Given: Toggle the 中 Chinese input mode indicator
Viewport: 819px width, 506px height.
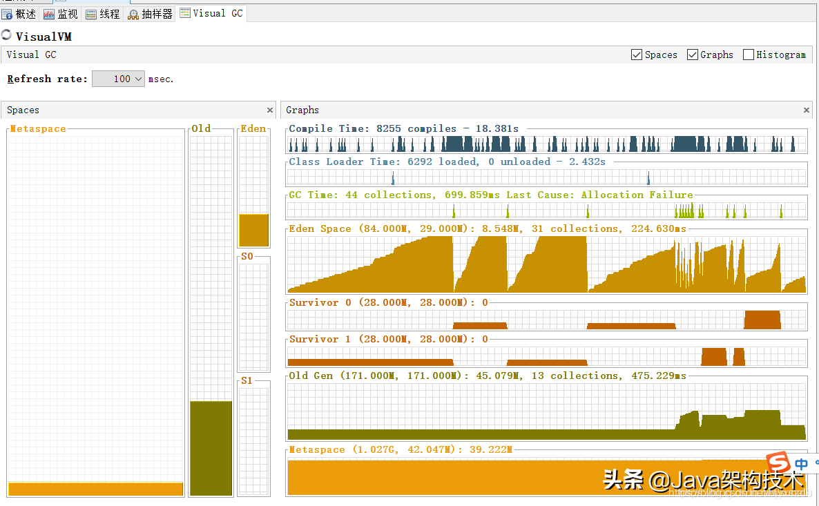Looking at the screenshot, I should [x=801, y=464].
